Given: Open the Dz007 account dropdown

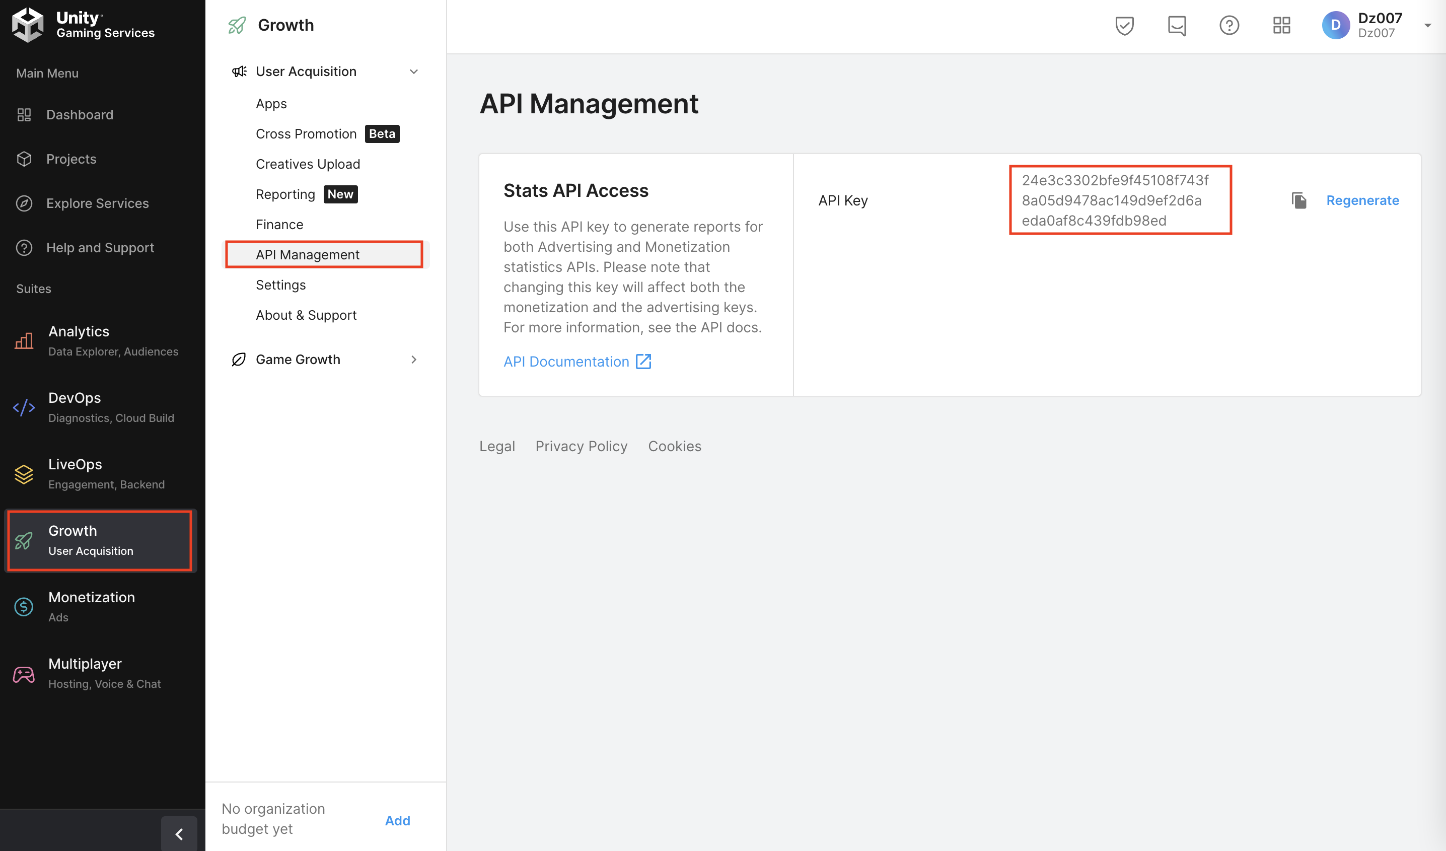Looking at the screenshot, I should pyautogui.click(x=1427, y=26).
